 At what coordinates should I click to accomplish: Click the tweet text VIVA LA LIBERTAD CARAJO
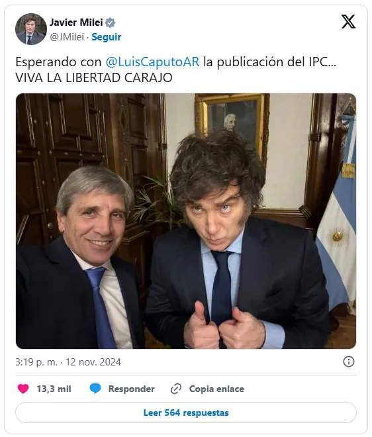click(x=94, y=78)
